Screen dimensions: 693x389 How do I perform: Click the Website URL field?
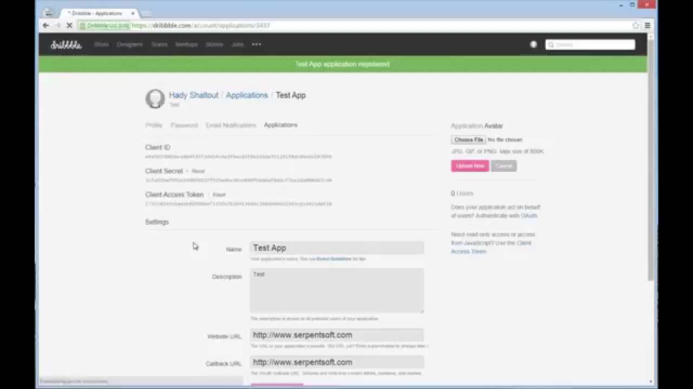[337, 335]
